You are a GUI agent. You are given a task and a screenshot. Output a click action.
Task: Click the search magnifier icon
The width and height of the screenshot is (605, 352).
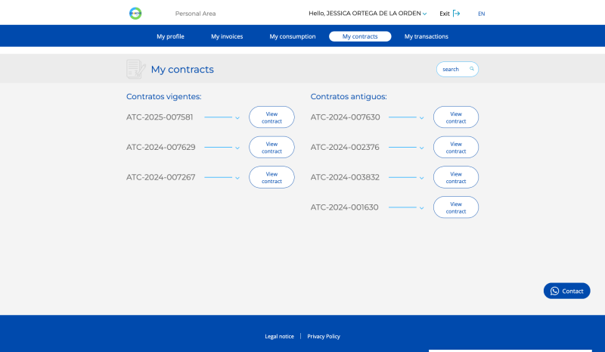coord(471,69)
